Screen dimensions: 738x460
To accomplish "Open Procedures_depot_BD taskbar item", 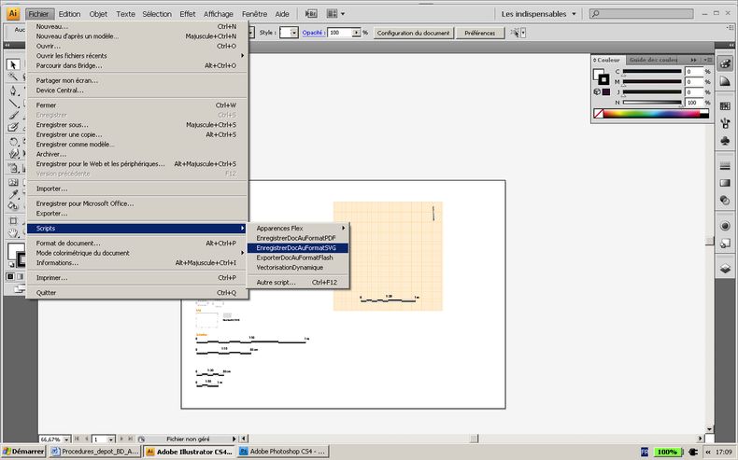I will click(x=94, y=451).
